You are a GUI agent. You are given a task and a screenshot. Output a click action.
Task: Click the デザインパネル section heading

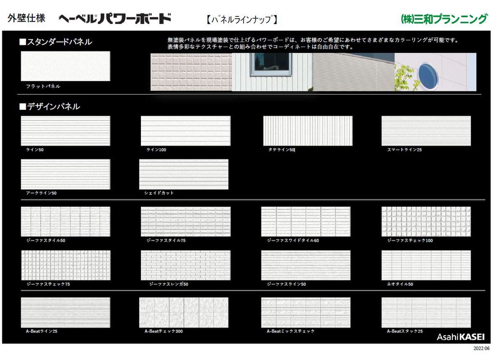pyautogui.click(x=50, y=106)
